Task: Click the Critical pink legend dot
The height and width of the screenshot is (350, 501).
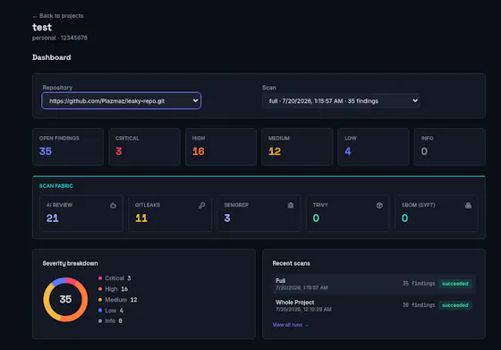Action: point(100,278)
